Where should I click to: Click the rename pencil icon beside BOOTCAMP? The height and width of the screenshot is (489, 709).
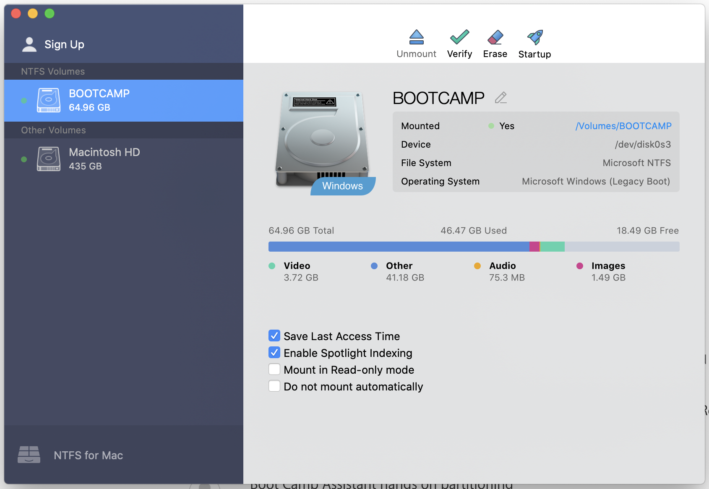point(501,98)
